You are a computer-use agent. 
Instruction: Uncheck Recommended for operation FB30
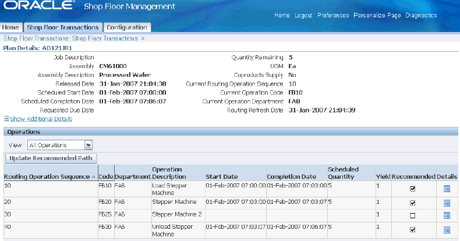click(x=412, y=230)
